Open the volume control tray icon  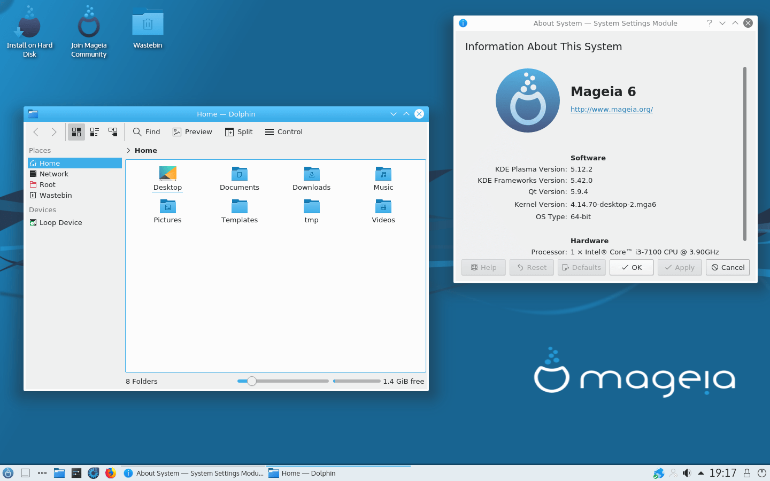(x=687, y=473)
